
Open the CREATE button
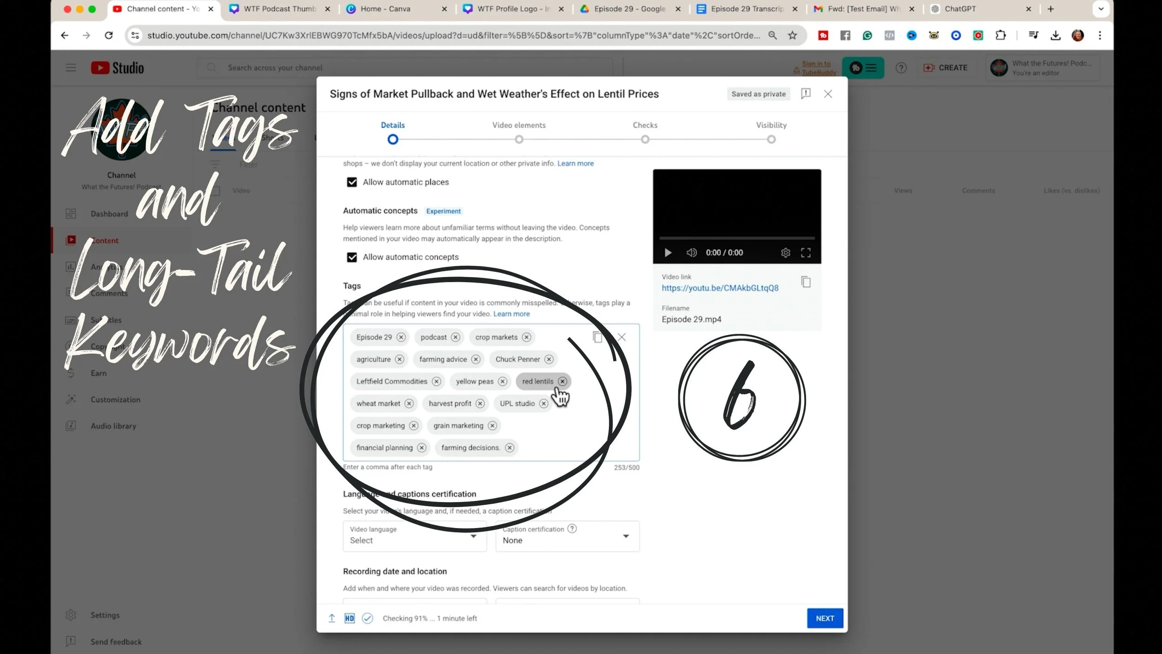(945, 68)
